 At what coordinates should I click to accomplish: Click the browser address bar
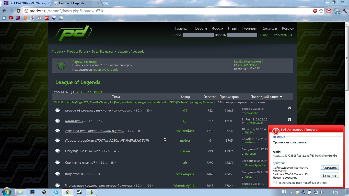click(x=168, y=11)
